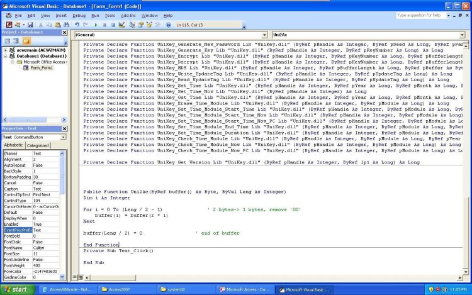Open the (General) object dropdown
472x295 pixels.
tap(264, 35)
